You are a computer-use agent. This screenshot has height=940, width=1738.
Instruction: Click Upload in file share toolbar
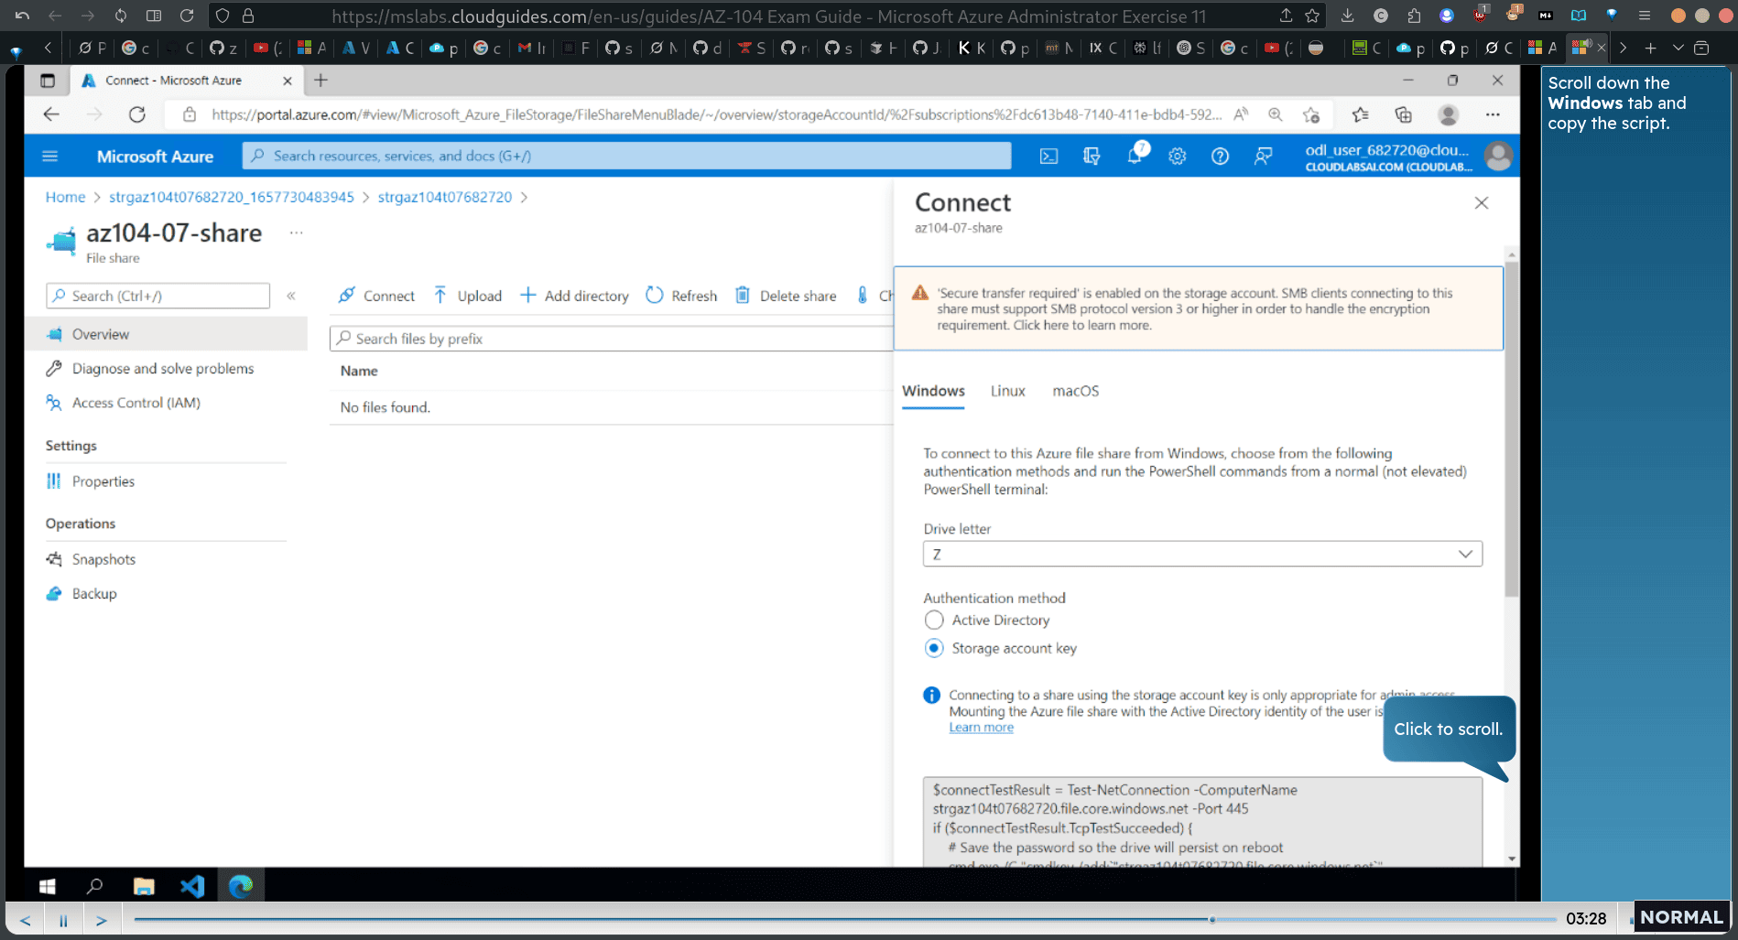[468, 296]
